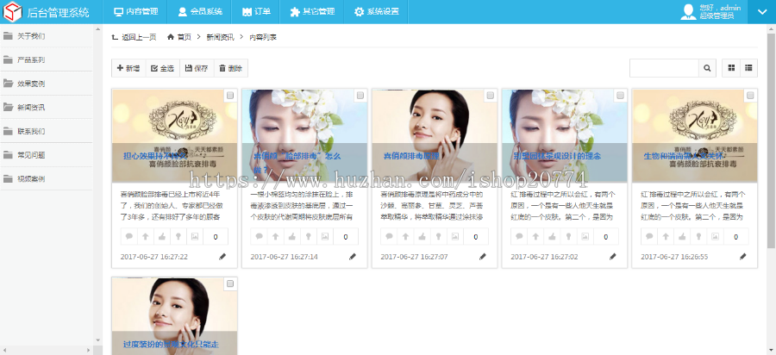Image resolution: width=776 pixels, height=355 pixels.
Task: Open the 订单 top menu
Action: [x=256, y=12]
